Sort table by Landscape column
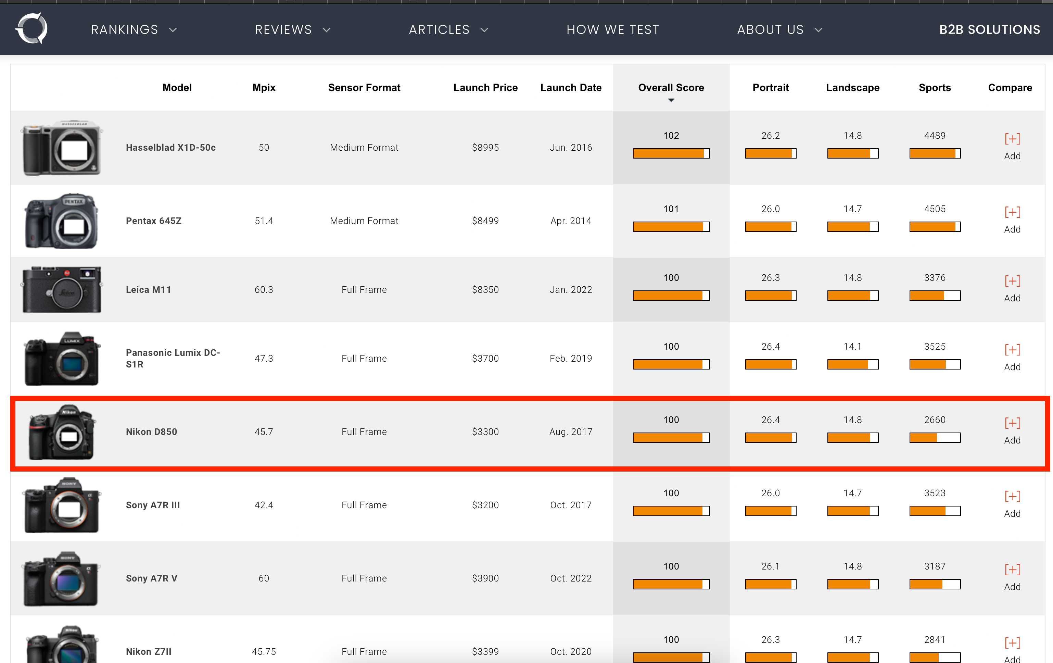Screen dimensions: 1053x663 coord(852,87)
